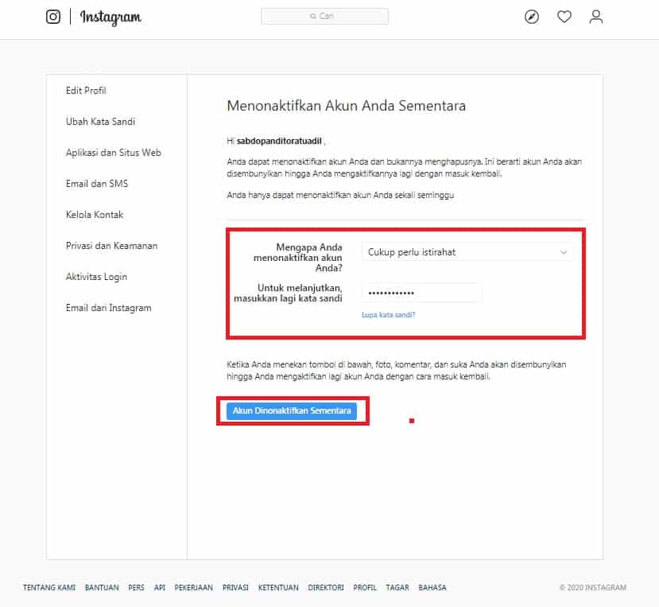Open activity notifications via heart icon
This screenshot has width=659, height=607.
tap(564, 17)
